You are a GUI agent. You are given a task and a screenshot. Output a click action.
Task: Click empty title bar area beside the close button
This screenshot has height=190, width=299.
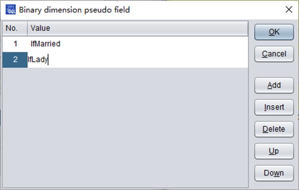click(206, 10)
